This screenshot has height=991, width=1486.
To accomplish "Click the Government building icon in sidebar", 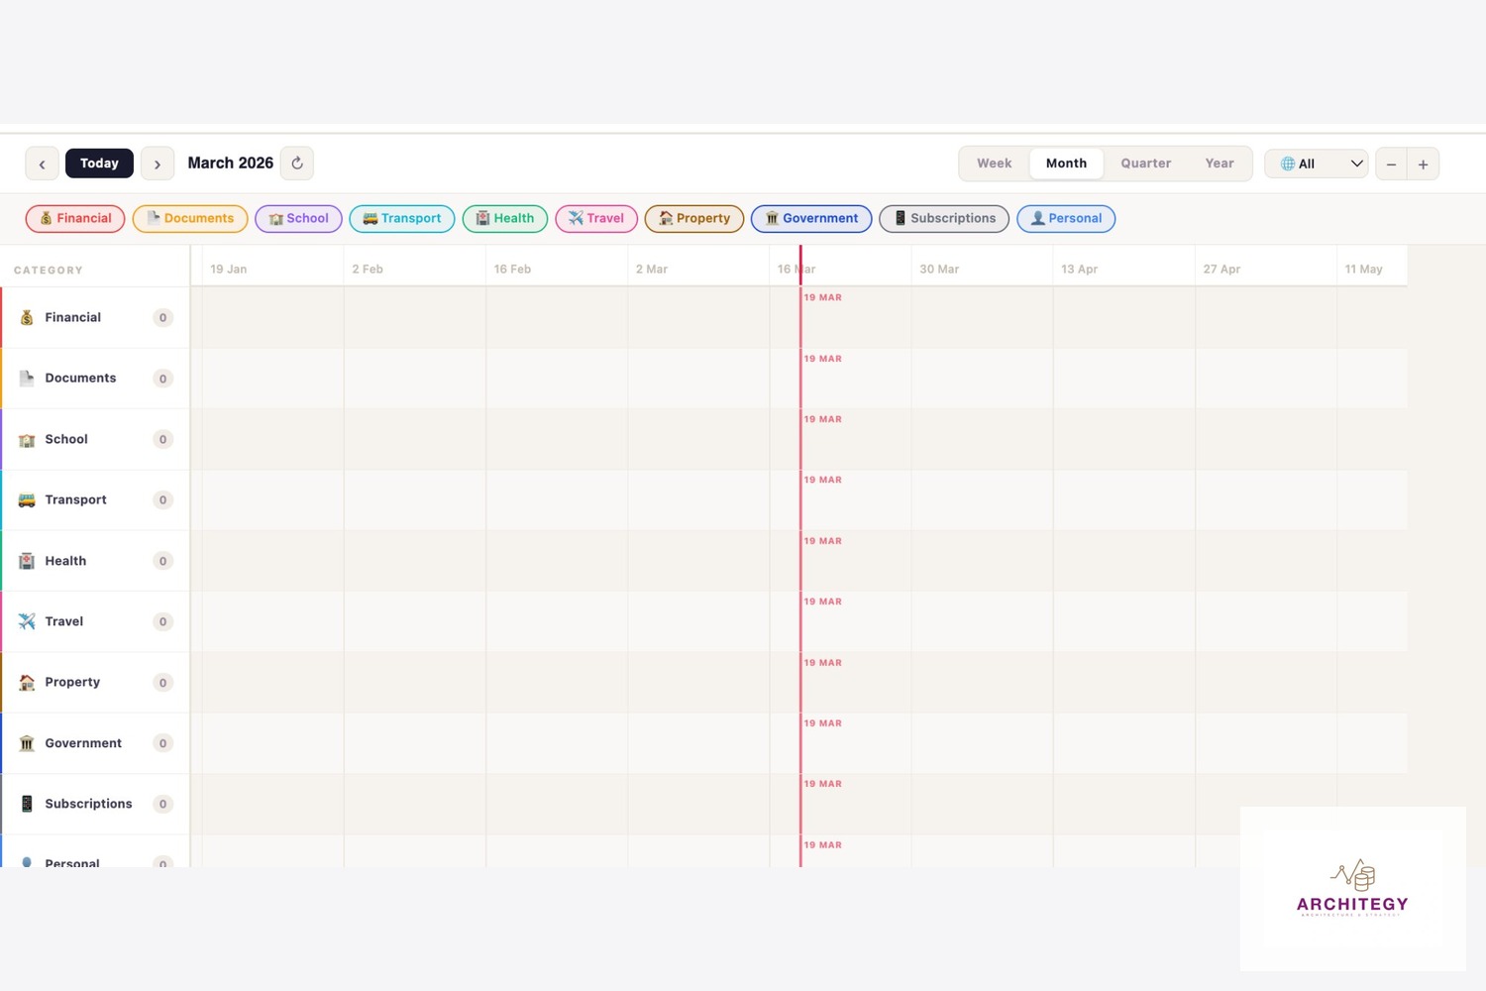I will (x=27, y=743).
